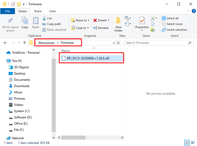Go back with the left arrow
The height and width of the screenshot is (146, 197).
click(x=5, y=43)
